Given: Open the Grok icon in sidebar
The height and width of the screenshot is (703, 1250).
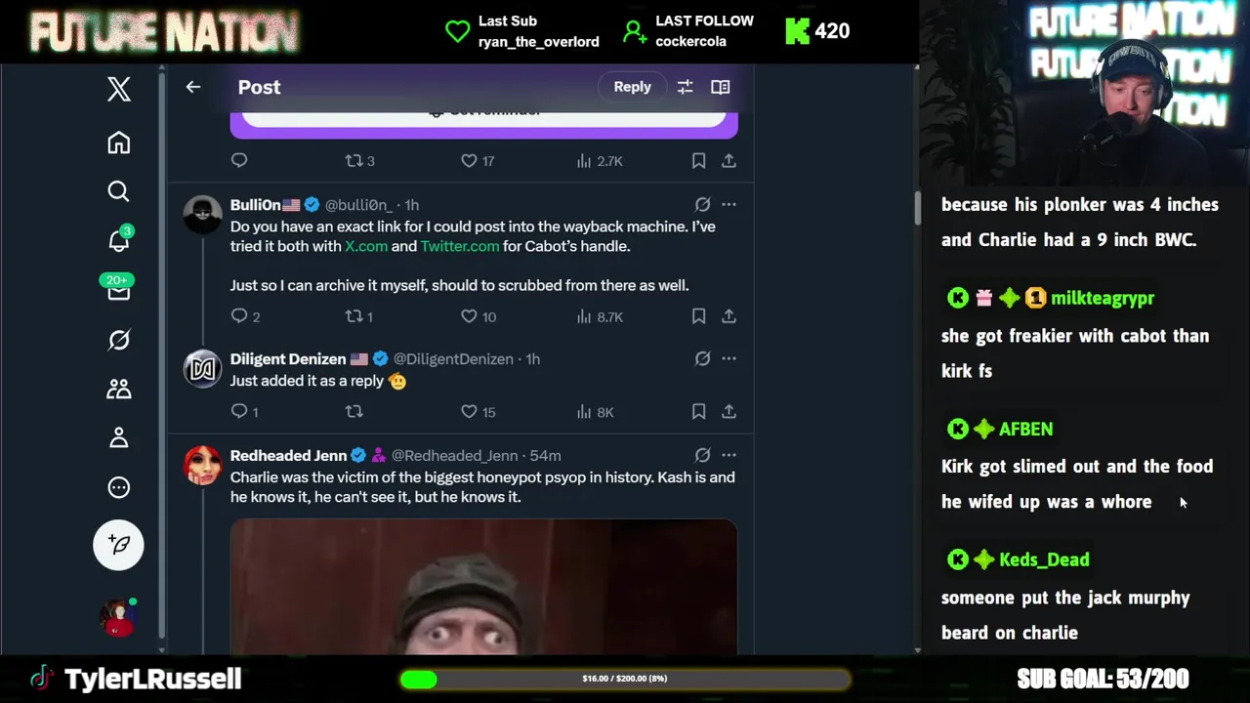Looking at the screenshot, I should (x=118, y=340).
